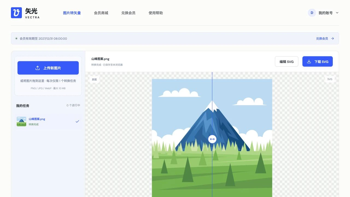
Task: Expand the 我的账号 dropdown chevron
Action: [337, 13]
